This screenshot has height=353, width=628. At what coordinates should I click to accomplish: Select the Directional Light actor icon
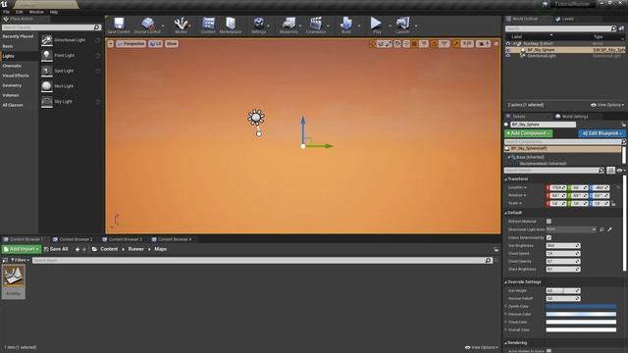click(47, 40)
